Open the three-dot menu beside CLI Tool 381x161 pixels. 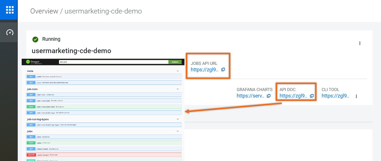coord(356,96)
